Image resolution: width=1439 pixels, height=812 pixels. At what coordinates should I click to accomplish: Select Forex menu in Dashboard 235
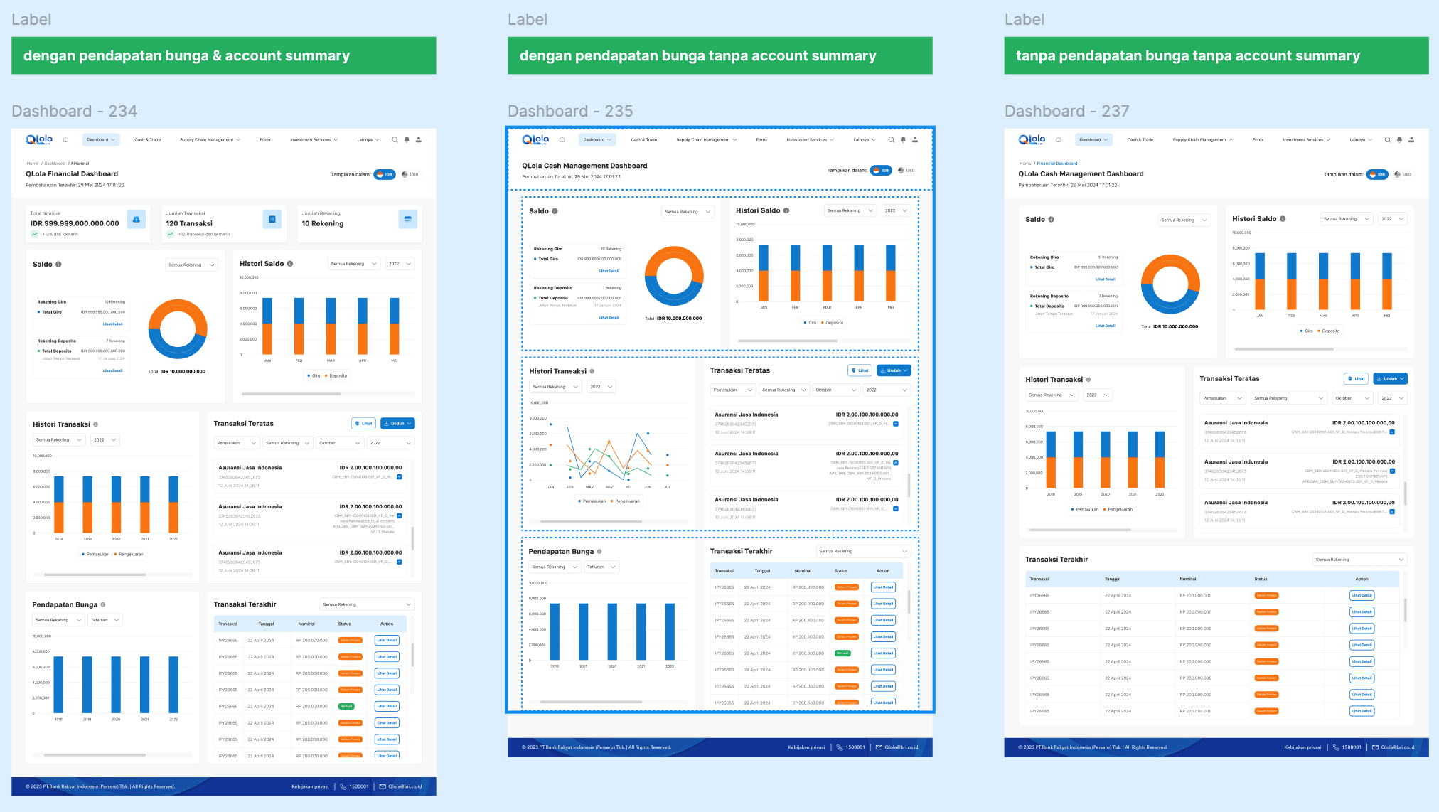tap(761, 140)
